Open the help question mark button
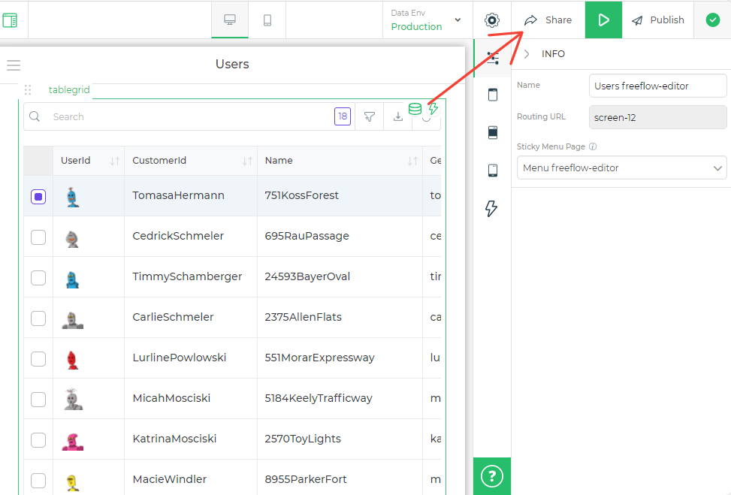This screenshot has height=495, width=731. coord(492,476)
